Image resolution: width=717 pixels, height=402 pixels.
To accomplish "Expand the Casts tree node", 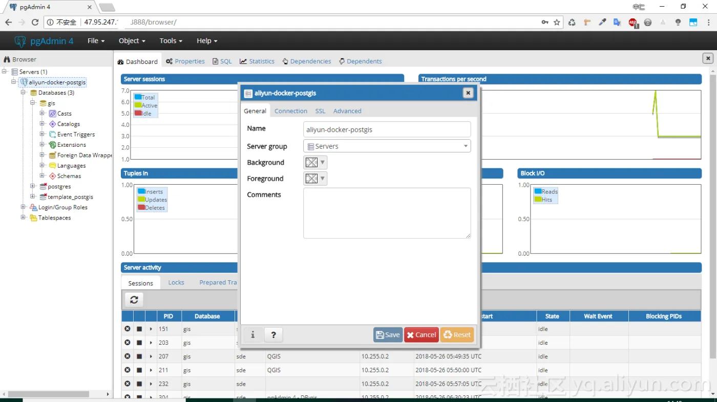I will point(43,114).
